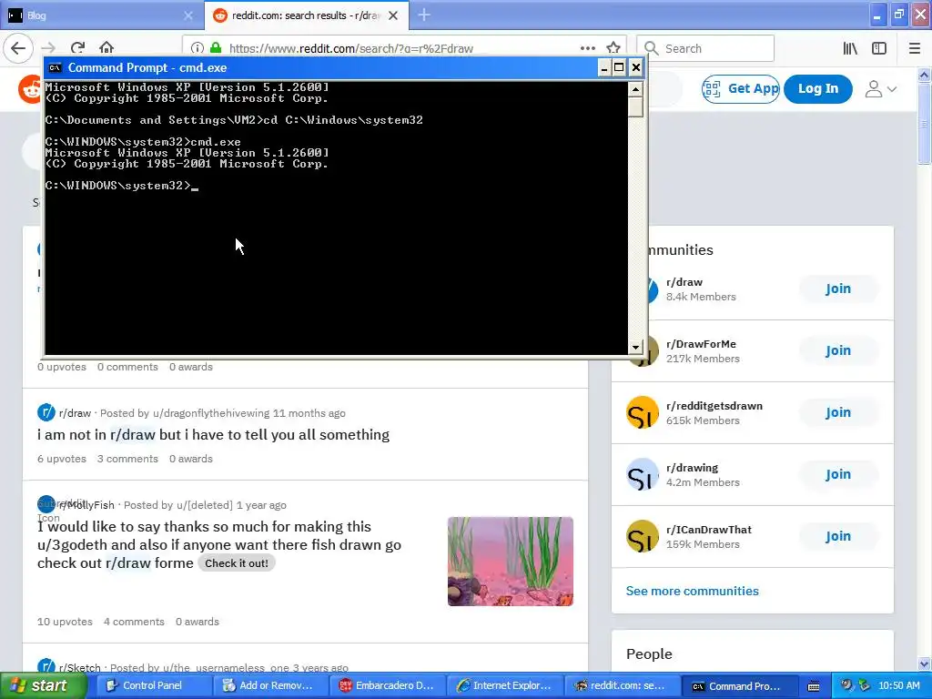Open See more communities link

692,591
